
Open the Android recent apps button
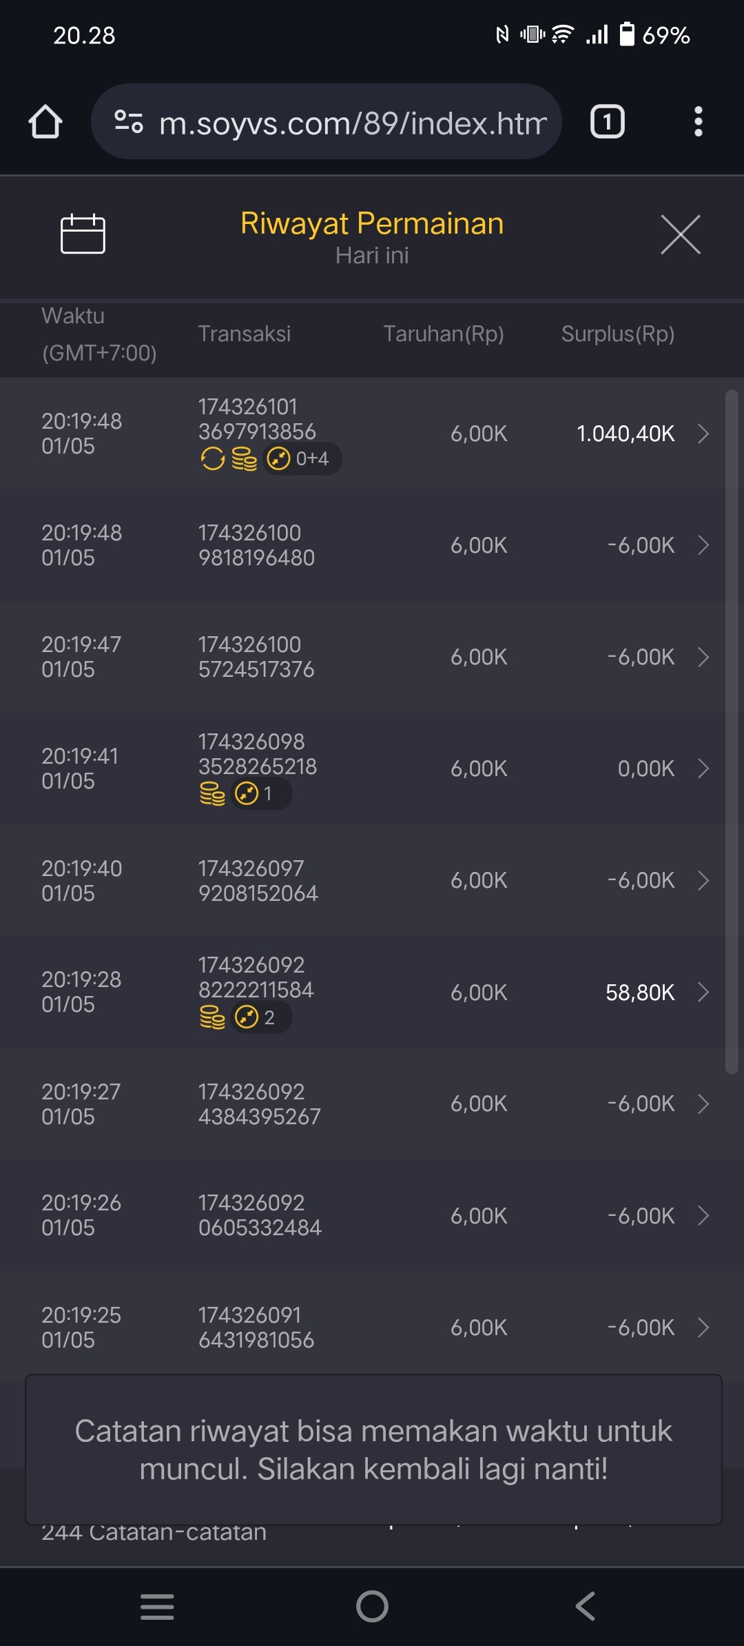157,1606
